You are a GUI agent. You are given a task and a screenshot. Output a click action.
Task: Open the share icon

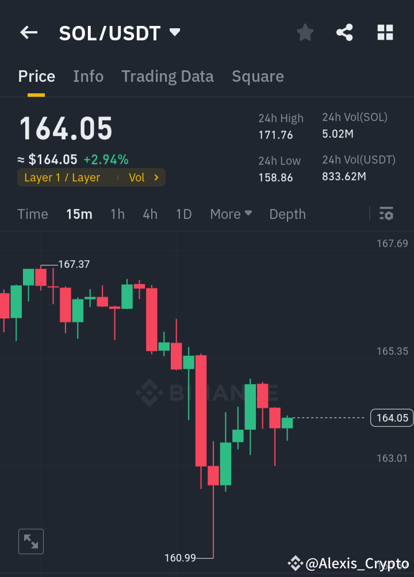tap(344, 32)
